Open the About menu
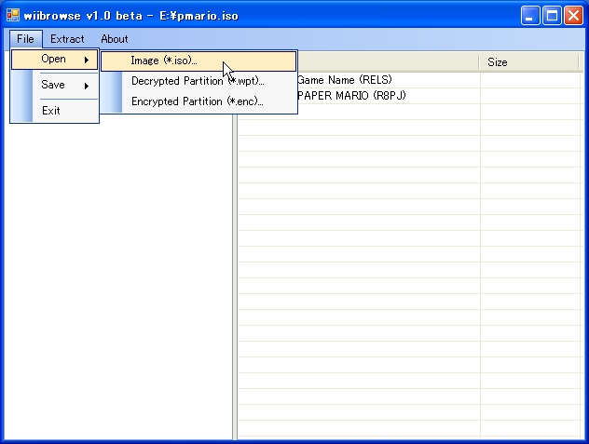Viewport: 589px width, 444px height. (115, 39)
